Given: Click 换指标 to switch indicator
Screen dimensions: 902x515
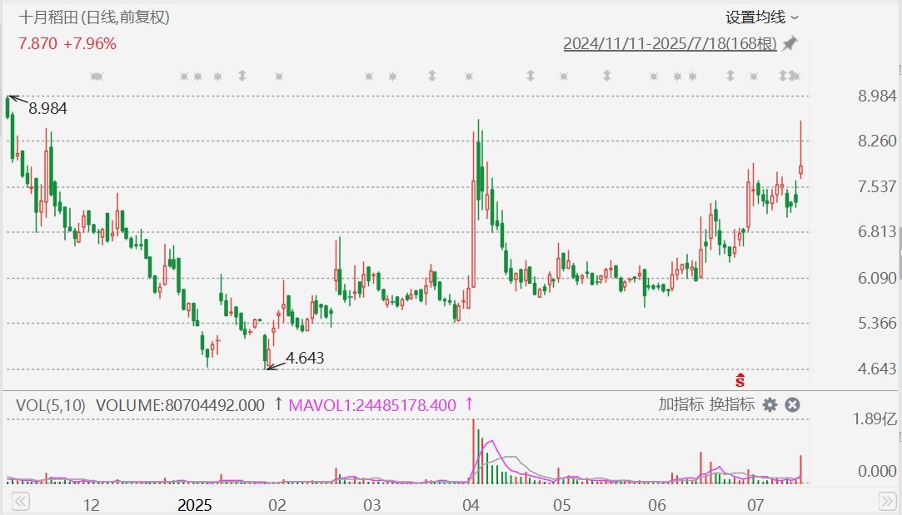Looking at the screenshot, I should (731, 404).
